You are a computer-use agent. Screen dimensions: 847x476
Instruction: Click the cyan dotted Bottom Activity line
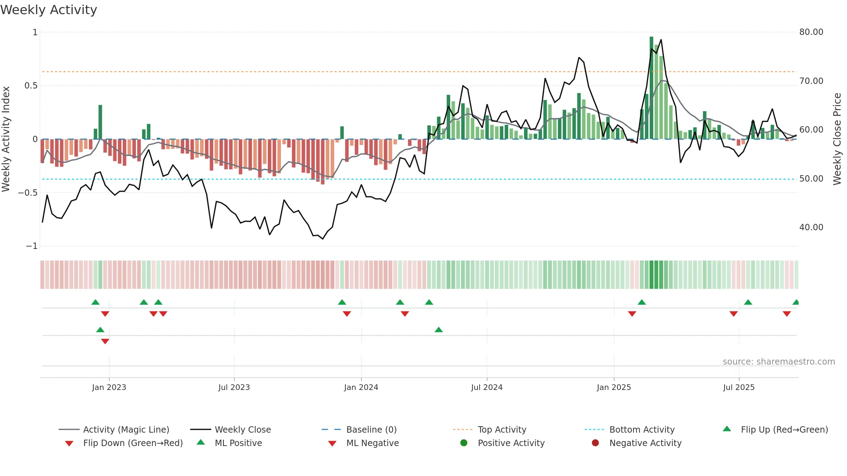click(x=419, y=179)
